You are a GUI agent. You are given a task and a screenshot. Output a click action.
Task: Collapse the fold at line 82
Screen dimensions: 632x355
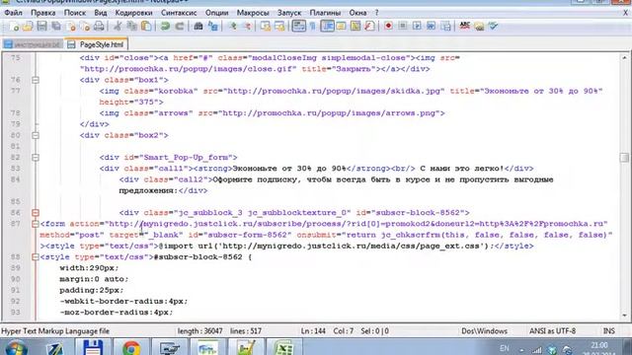tap(36, 158)
